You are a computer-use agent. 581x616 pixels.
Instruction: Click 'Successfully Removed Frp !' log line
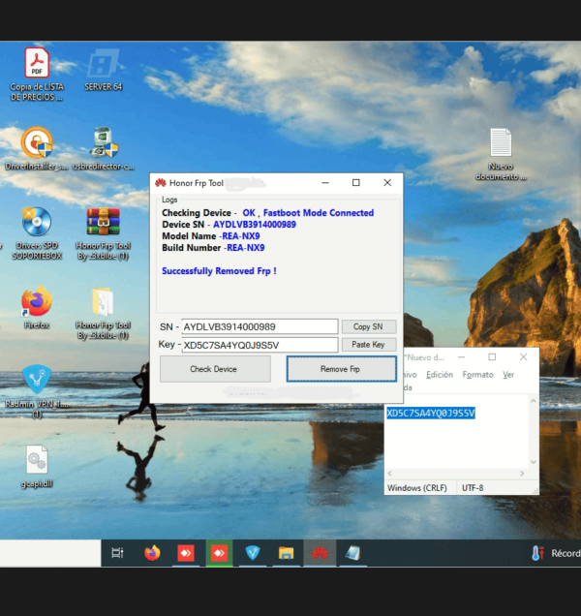219,271
